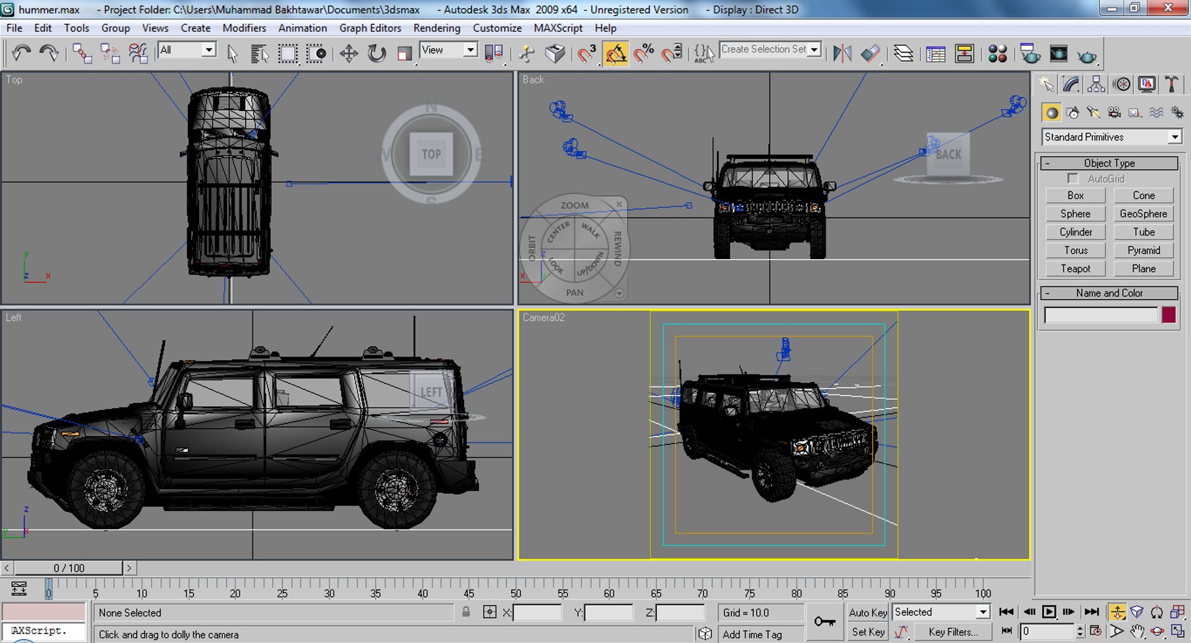Toggle the AutoGrid checkbox

[x=1073, y=179]
